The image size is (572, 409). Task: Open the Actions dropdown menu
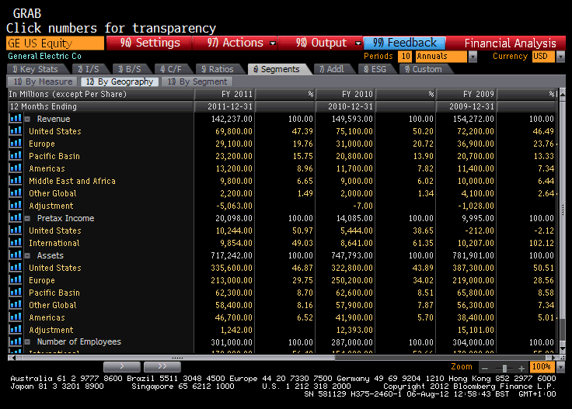click(x=273, y=43)
